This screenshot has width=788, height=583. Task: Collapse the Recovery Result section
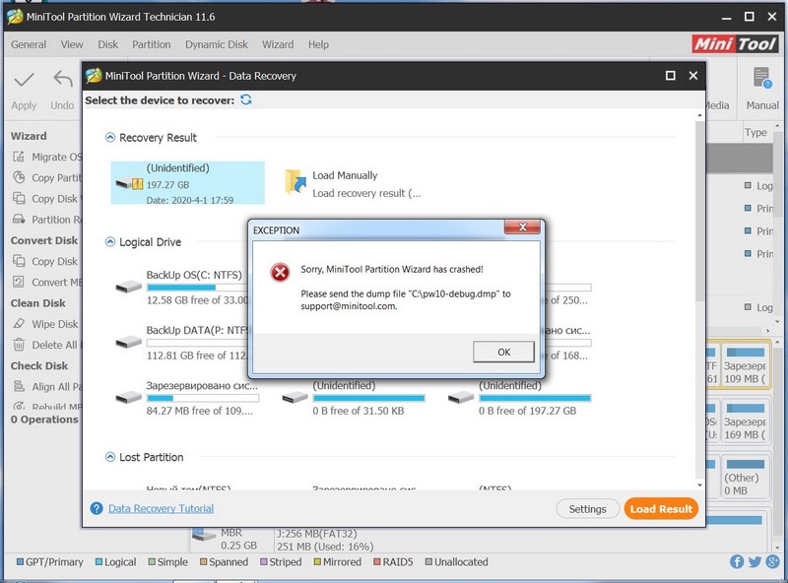point(109,138)
